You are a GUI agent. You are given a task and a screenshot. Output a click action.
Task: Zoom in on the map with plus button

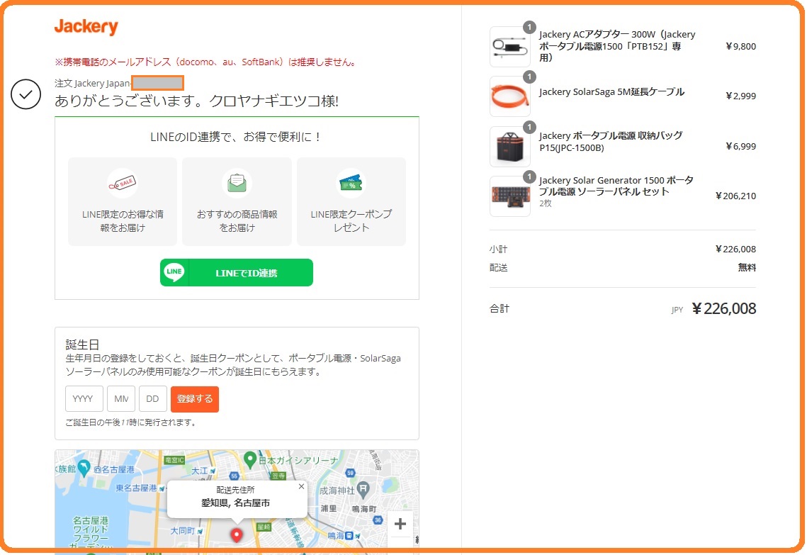click(400, 524)
